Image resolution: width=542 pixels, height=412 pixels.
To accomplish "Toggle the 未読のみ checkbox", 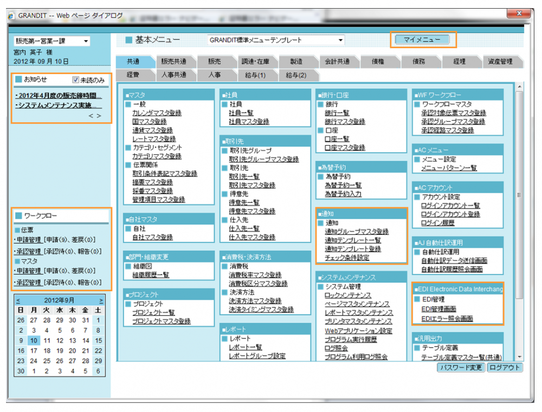I will [75, 80].
